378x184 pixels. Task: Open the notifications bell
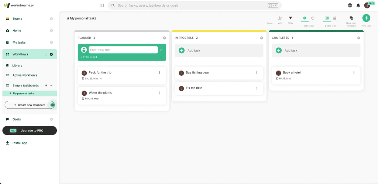pyautogui.click(x=358, y=5)
